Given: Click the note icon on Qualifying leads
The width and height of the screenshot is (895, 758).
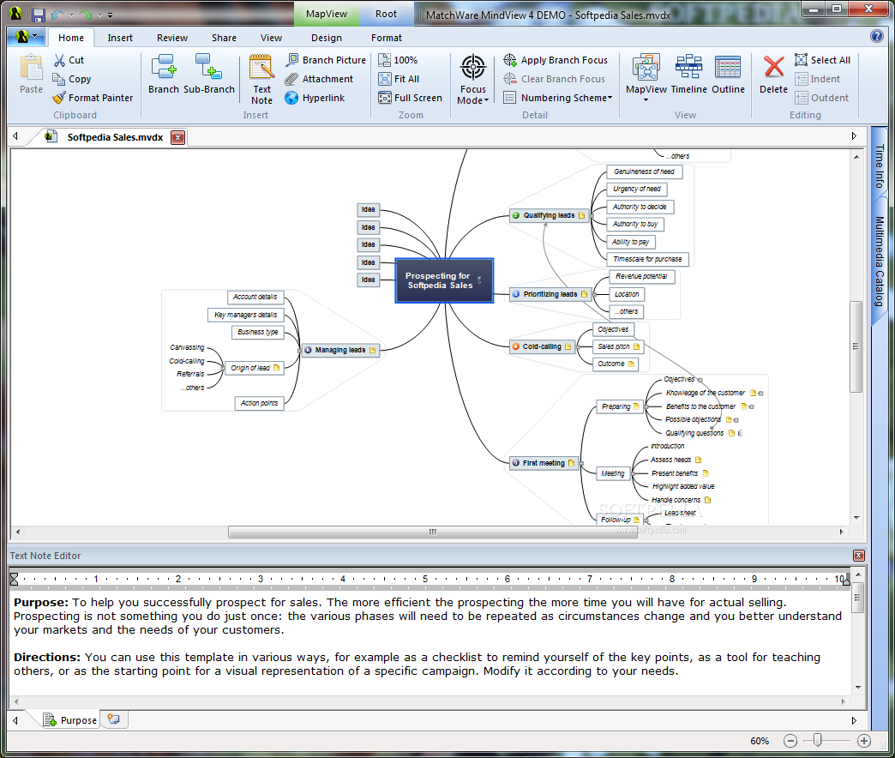Looking at the screenshot, I should pyautogui.click(x=581, y=216).
